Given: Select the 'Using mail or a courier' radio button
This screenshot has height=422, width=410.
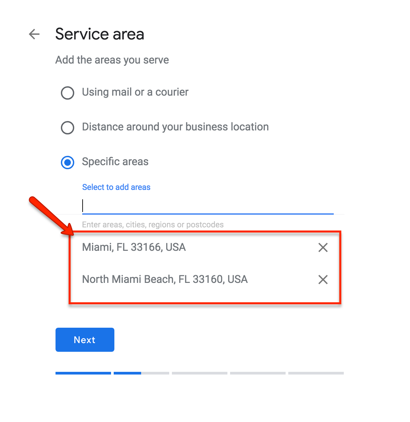Looking at the screenshot, I should pos(68,93).
